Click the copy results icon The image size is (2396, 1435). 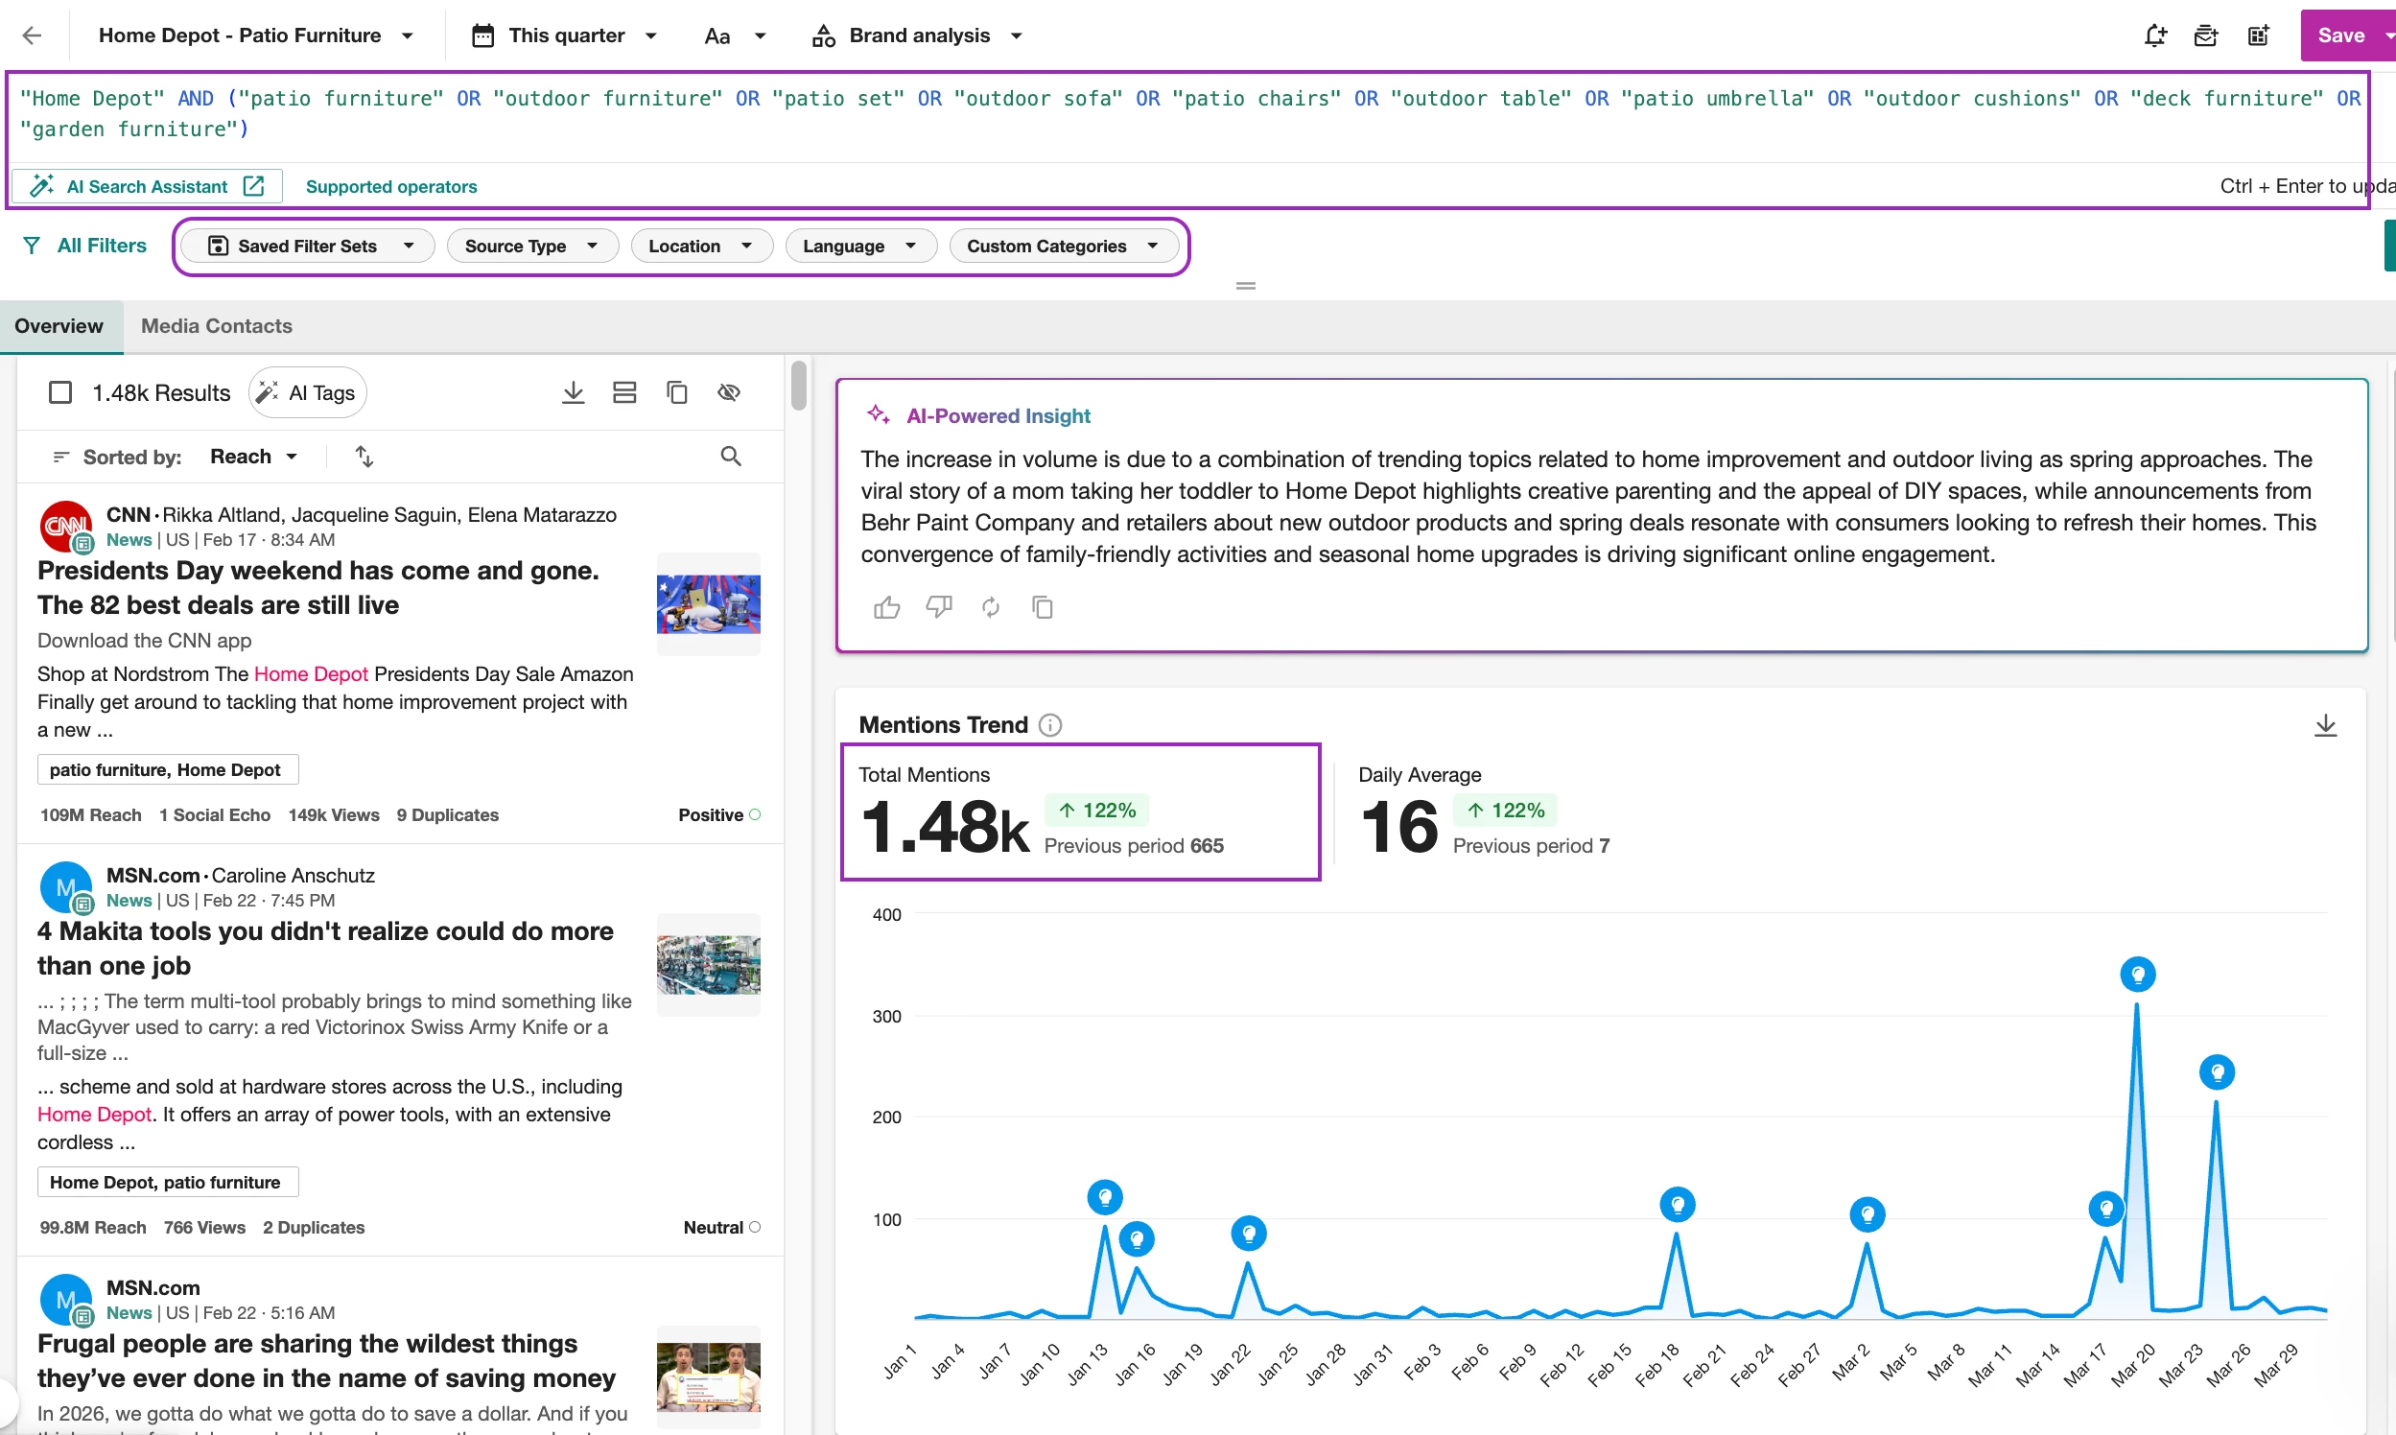(x=677, y=392)
